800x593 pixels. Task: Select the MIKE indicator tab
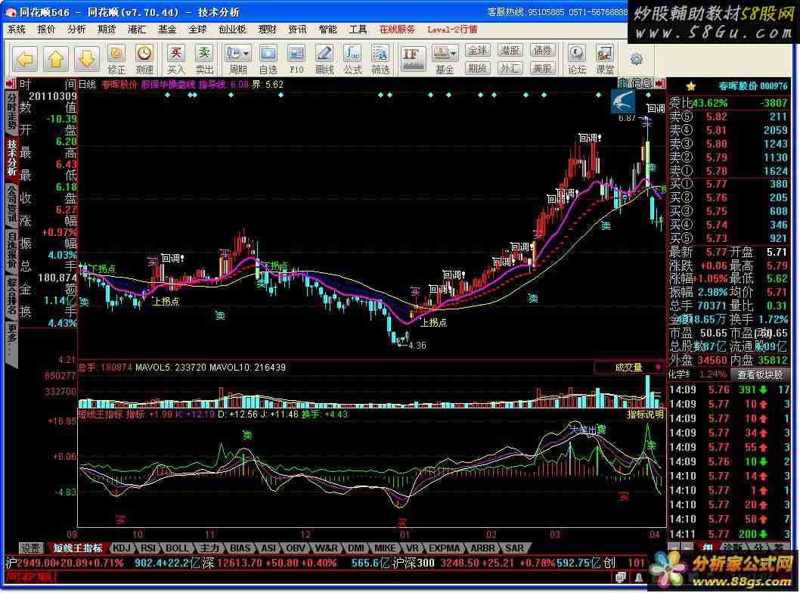click(385, 548)
